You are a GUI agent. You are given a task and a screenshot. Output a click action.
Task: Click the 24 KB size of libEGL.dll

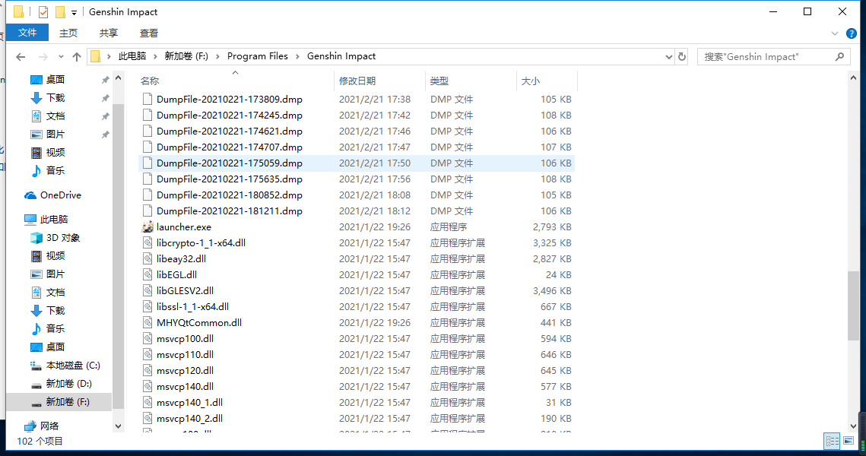[558, 275]
